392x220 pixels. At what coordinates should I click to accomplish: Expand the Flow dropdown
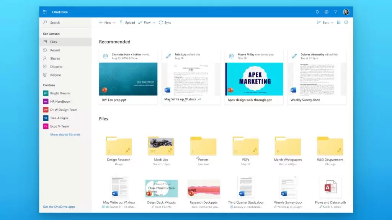154,23
